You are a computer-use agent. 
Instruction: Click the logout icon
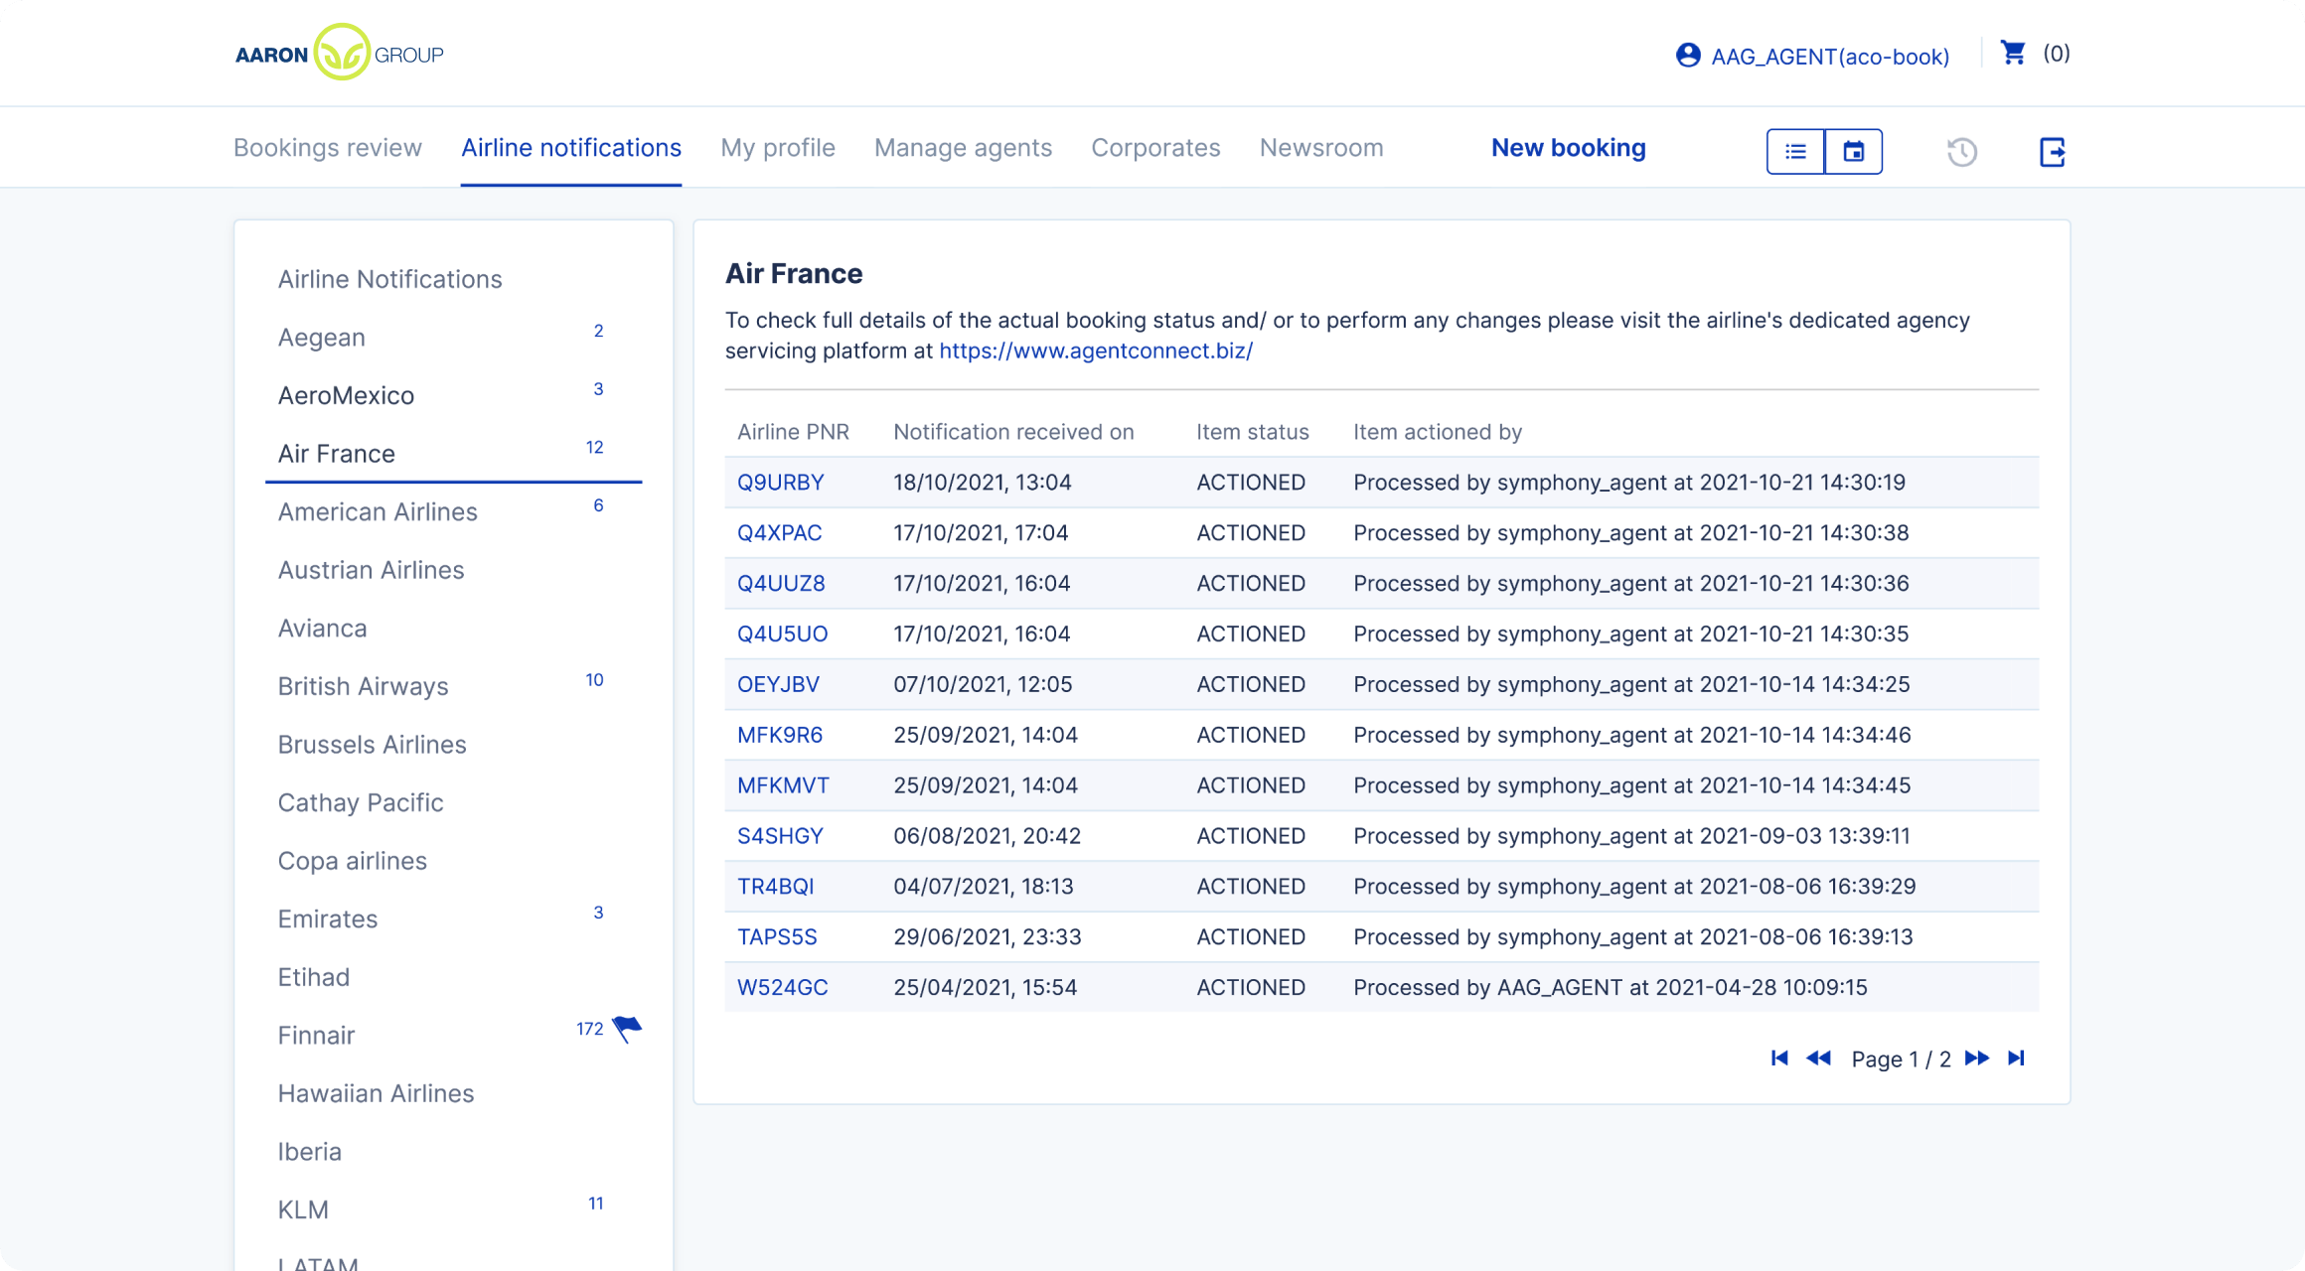(x=2053, y=152)
